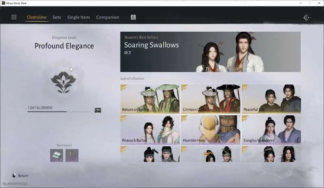
Task: Click the Latest Collection heading
Action: (x=132, y=78)
